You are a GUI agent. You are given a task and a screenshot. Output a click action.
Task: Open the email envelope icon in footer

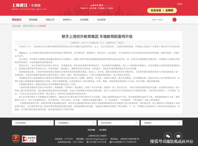(x=178, y=136)
